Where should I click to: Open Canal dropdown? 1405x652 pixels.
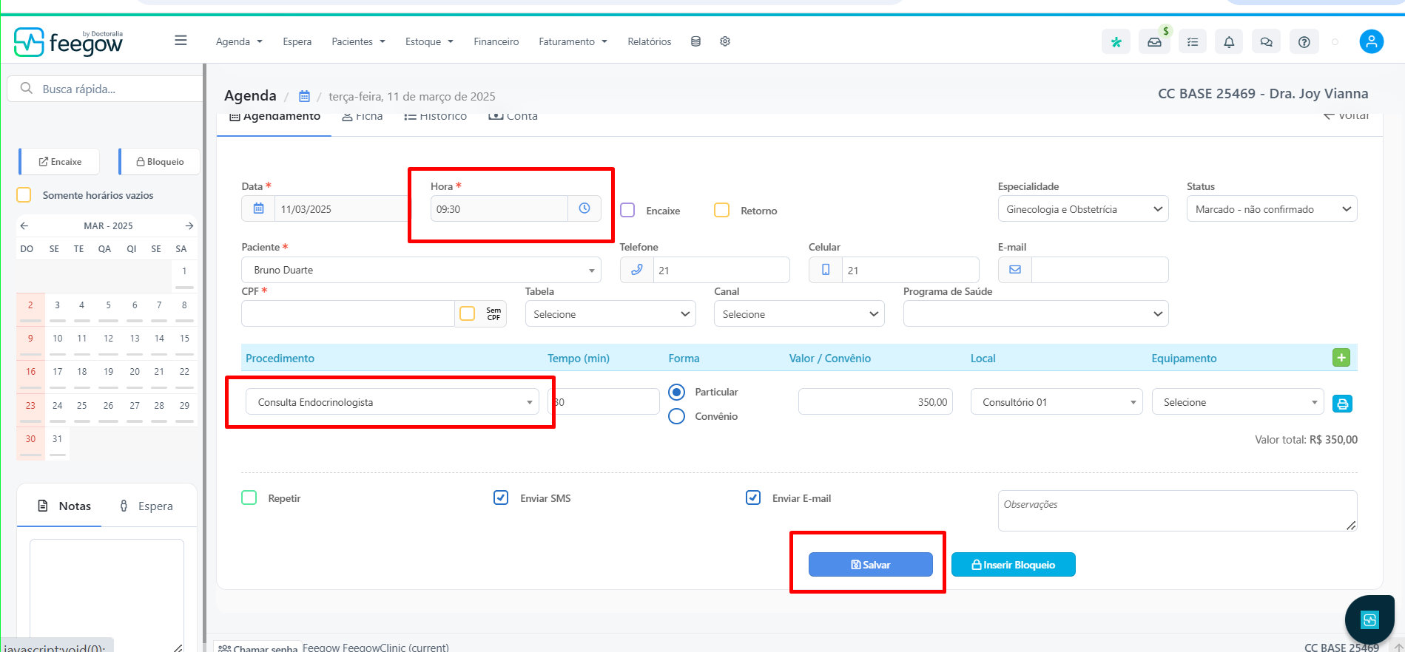pyautogui.click(x=799, y=314)
